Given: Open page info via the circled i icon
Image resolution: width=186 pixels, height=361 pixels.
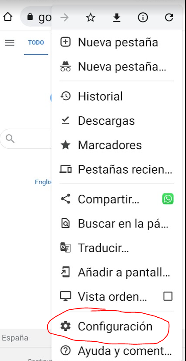Looking at the screenshot, I should point(143,18).
